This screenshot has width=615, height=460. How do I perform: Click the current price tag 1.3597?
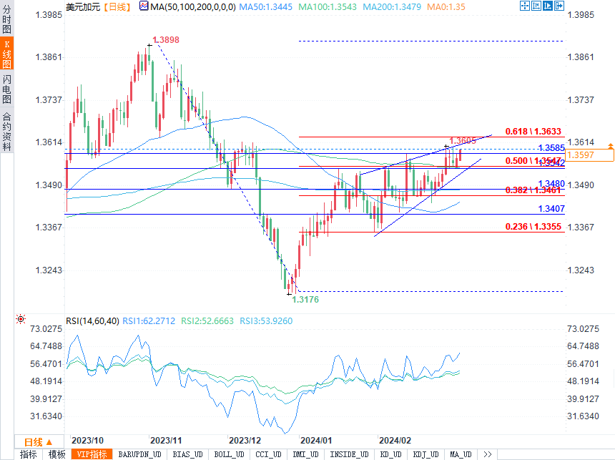pyautogui.click(x=589, y=155)
